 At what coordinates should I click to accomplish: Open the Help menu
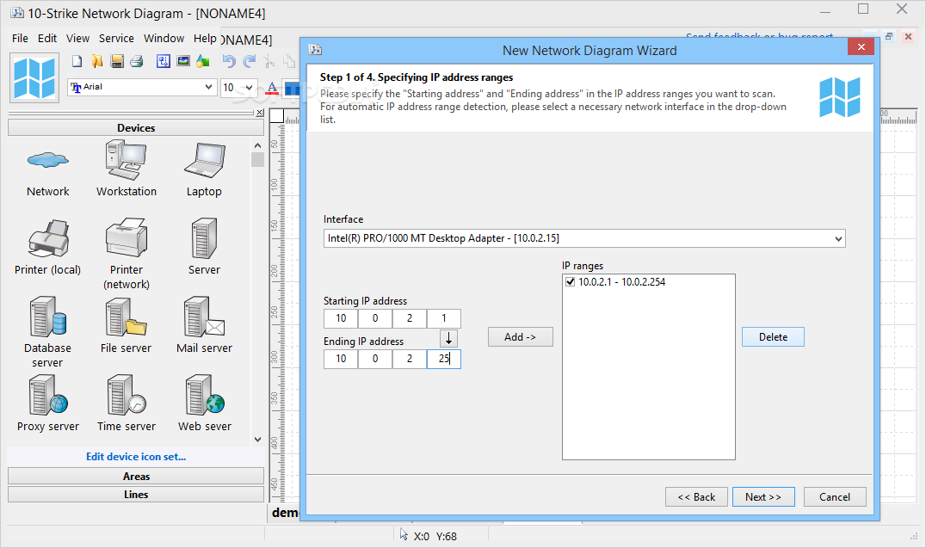pos(205,38)
